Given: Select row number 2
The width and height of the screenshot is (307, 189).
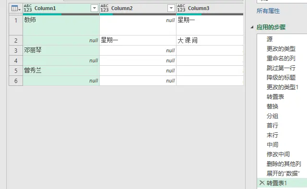Looking at the screenshot, I should [16, 40].
